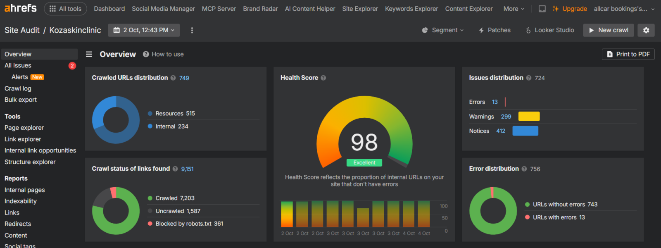Toggle the sidebar hamburger menu
The image size is (661, 248).
89,54
